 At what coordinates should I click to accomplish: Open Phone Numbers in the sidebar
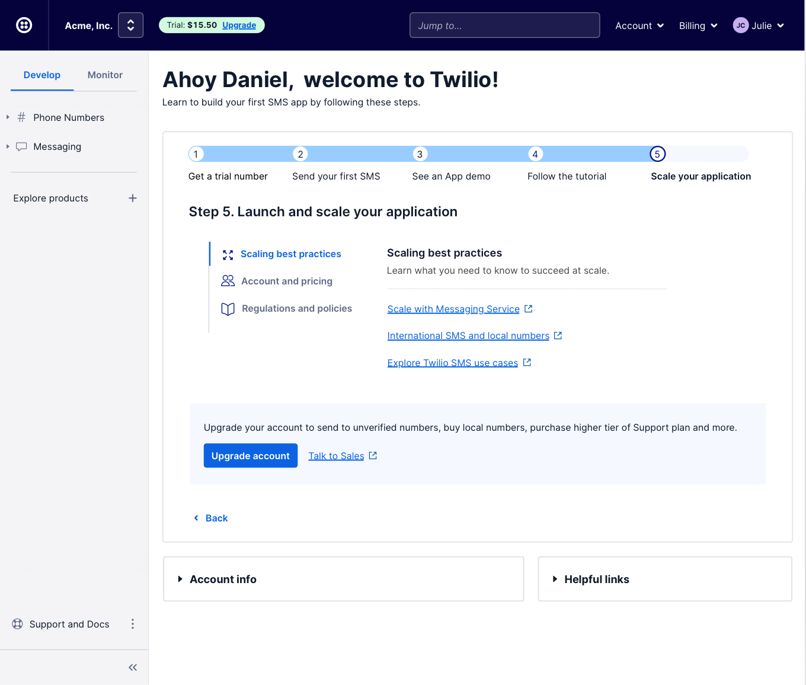tap(69, 117)
